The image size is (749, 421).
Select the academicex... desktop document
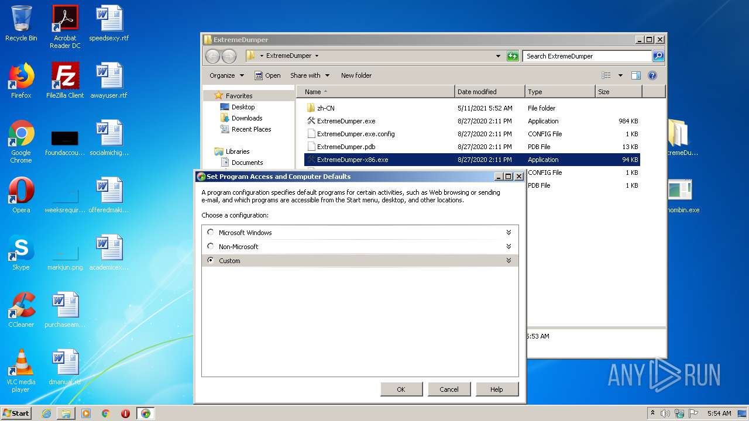(x=109, y=253)
